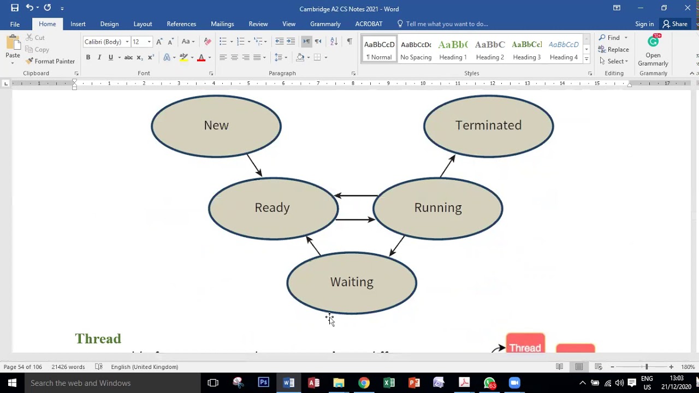Viewport: 699px width, 393px height.
Task: Toggle Bold formatting
Action: coord(88,57)
